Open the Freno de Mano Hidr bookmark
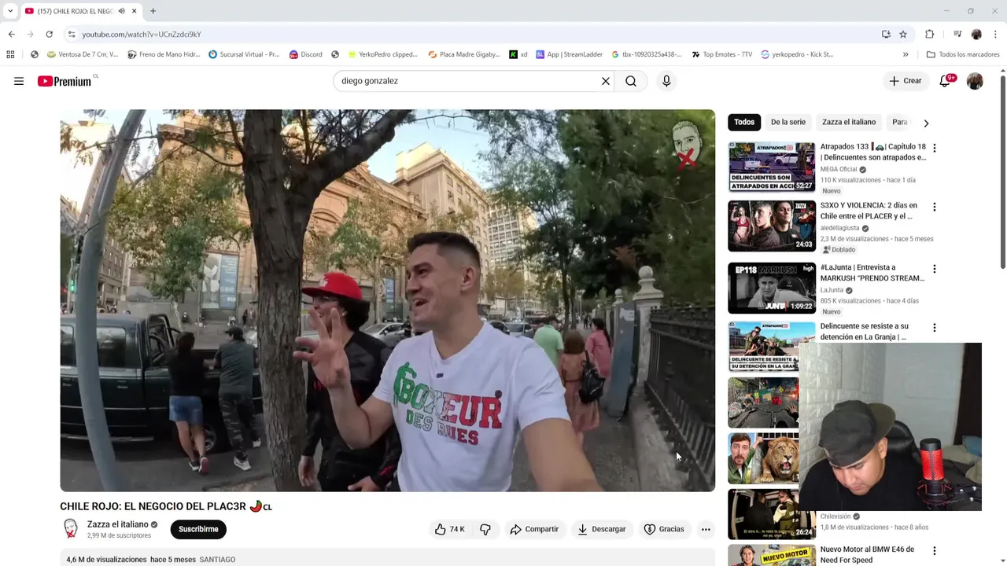The width and height of the screenshot is (1007, 566). (x=164, y=54)
